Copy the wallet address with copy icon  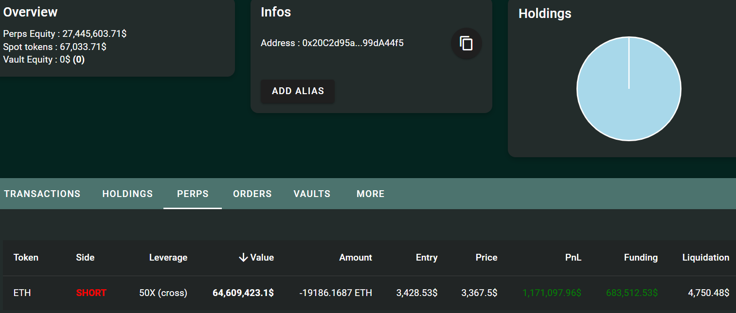pyautogui.click(x=466, y=44)
